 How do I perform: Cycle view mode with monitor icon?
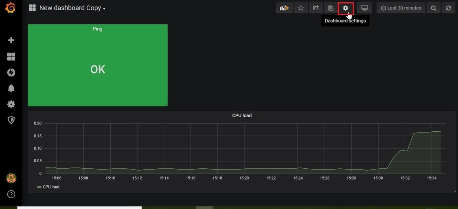pos(364,8)
